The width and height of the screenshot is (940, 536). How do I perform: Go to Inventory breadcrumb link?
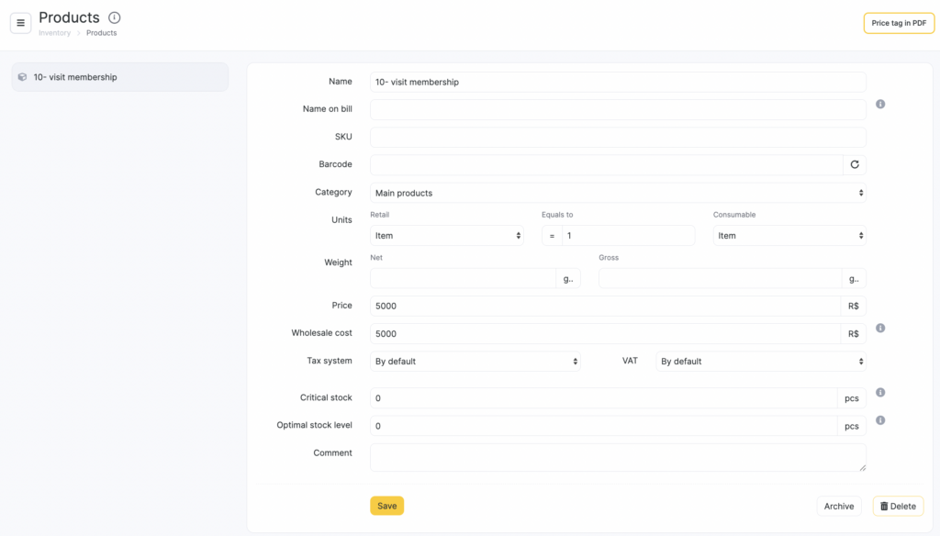(x=54, y=33)
